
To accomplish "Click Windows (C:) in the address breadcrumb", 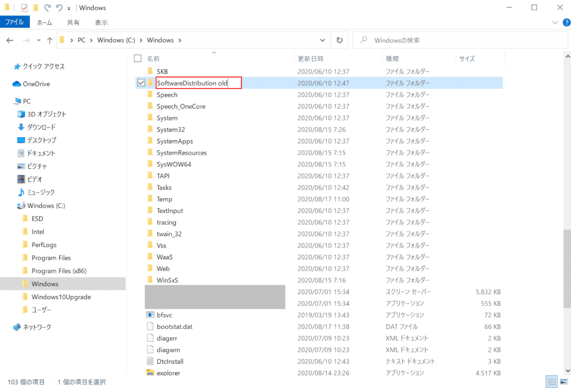I will coord(116,40).
